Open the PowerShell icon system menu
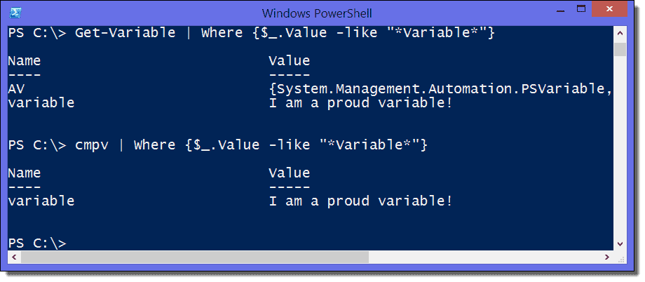Viewport: 645px width, 282px height. click(x=15, y=13)
